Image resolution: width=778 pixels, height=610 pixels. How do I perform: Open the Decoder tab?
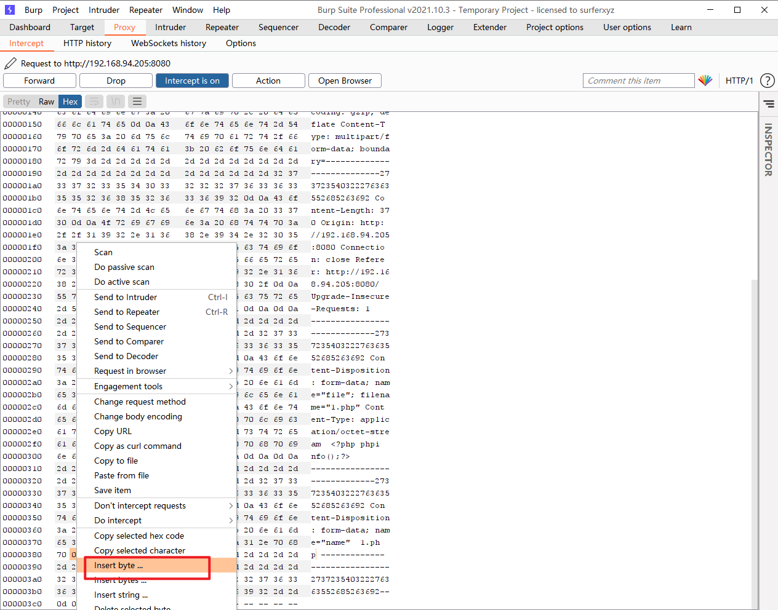click(334, 27)
